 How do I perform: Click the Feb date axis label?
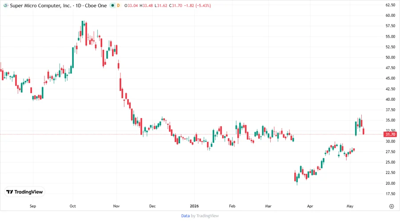point(232,206)
